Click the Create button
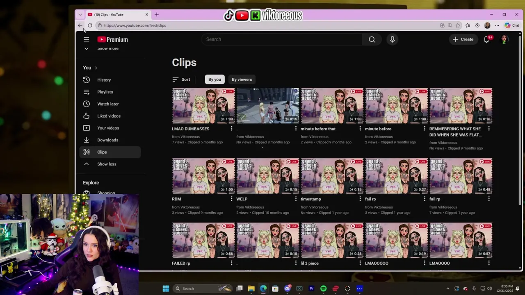525x295 pixels. [463, 39]
